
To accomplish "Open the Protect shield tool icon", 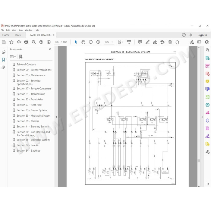I will [x=207, y=121].
